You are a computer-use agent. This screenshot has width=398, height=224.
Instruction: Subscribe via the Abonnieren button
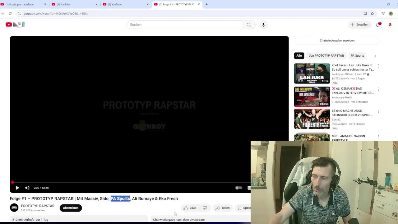point(71,208)
